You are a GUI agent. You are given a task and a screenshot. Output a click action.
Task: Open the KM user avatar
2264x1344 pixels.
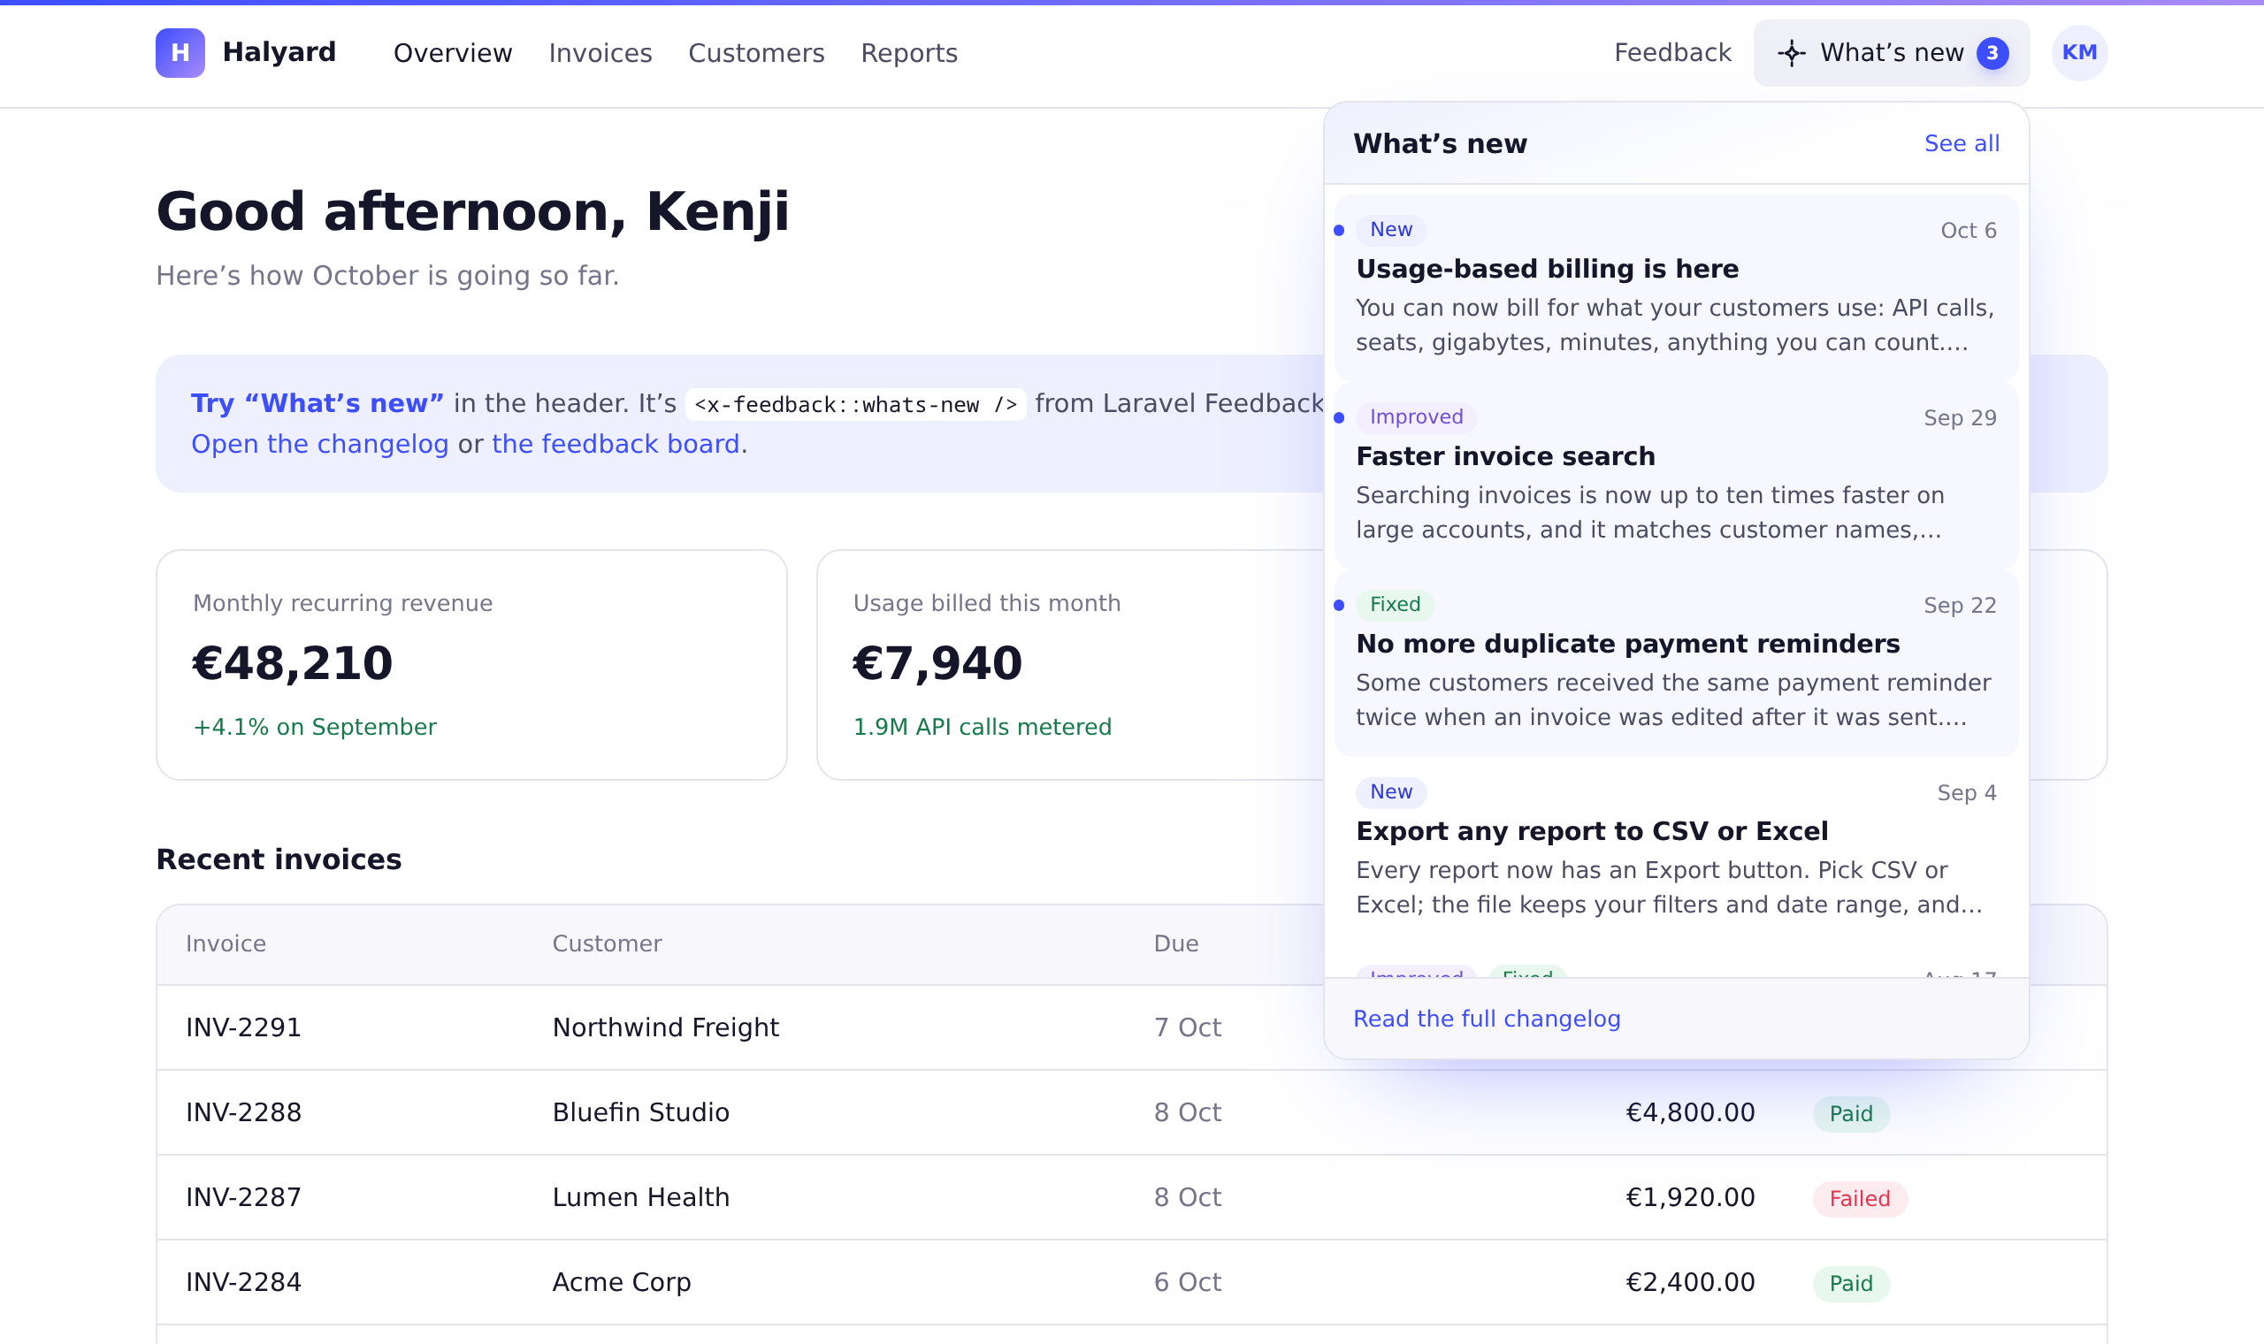2079,52
